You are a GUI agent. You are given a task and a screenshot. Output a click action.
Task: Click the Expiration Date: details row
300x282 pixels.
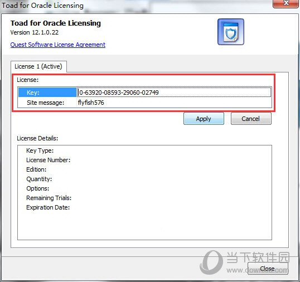pyautogui.click(x=48, y=207)
